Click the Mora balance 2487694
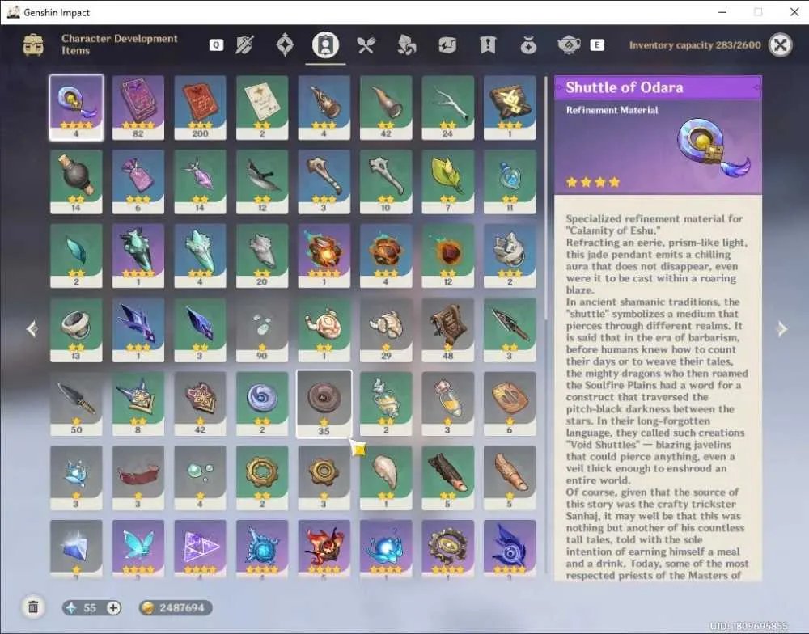 coord(176,607)
